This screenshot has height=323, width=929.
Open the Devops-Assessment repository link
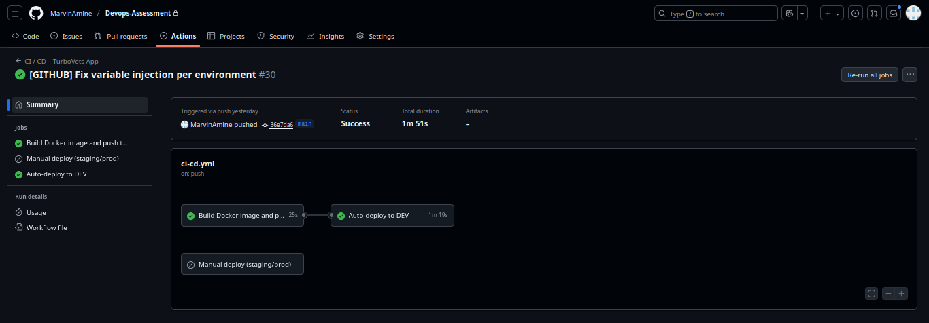138,14
